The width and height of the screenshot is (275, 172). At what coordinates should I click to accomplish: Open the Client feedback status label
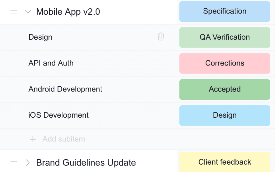(224, 162)
